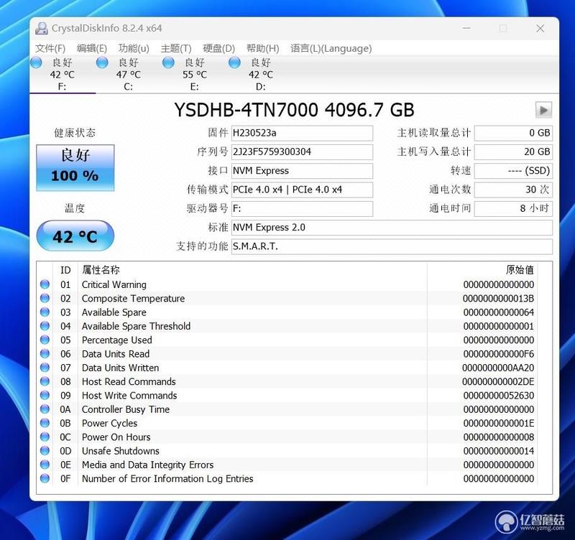The width and height of the screenshot is (575, 540).
Task: Select the Power On Hours row
Action: (287, 437)
